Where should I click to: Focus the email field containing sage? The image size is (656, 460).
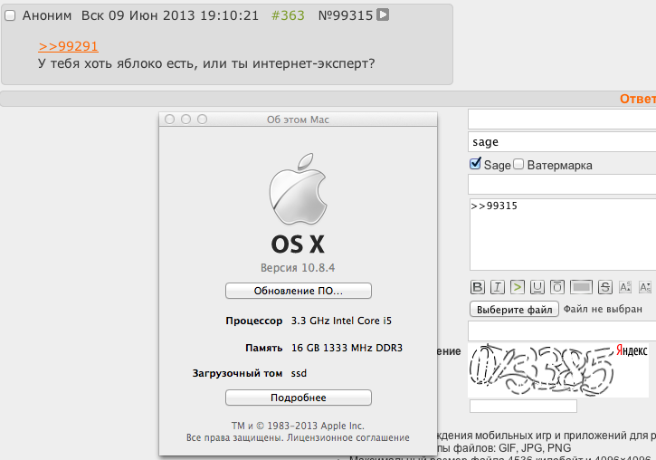coord(562,142)
